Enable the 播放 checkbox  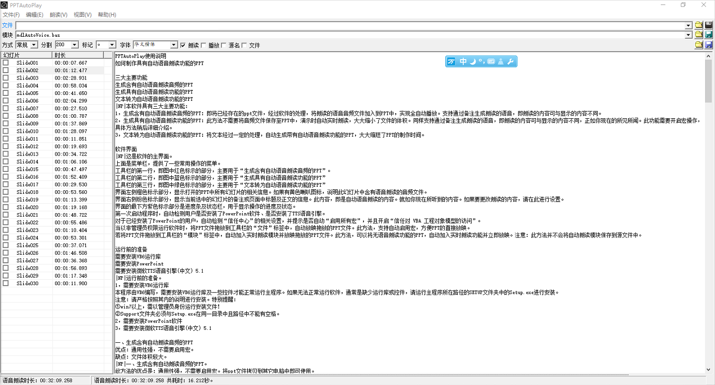click(x=204, y=45)
